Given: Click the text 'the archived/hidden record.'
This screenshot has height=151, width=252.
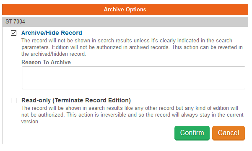Looking at the screenshot, I should coord(54,54).
